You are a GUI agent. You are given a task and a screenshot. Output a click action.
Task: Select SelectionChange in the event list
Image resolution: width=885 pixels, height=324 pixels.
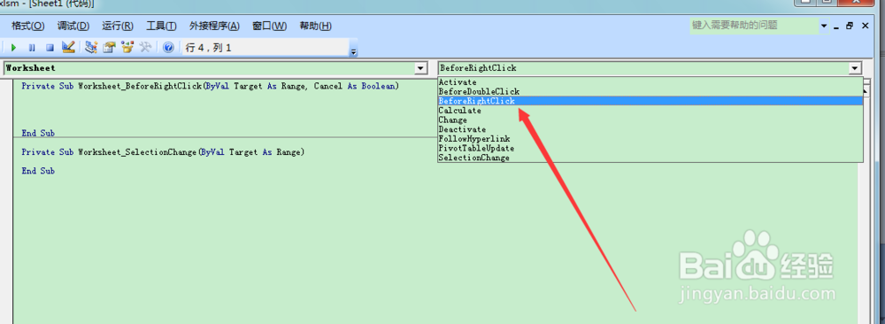coord(650,158)
